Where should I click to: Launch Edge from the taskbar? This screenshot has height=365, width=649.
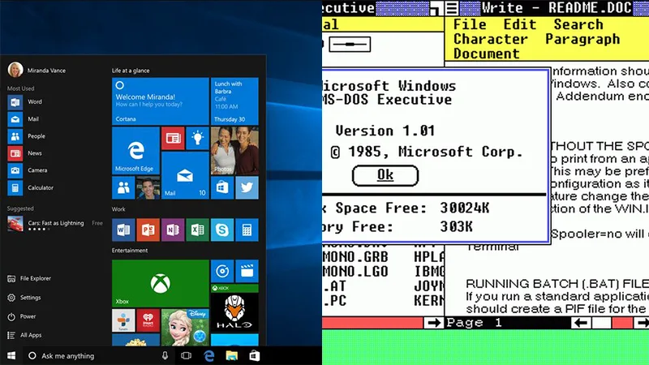209,356
